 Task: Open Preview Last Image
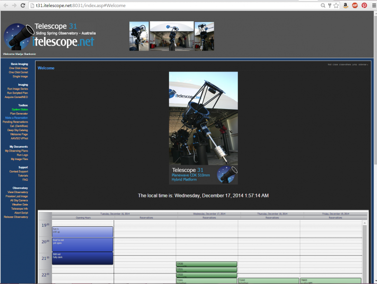click(x=17, y=196)
